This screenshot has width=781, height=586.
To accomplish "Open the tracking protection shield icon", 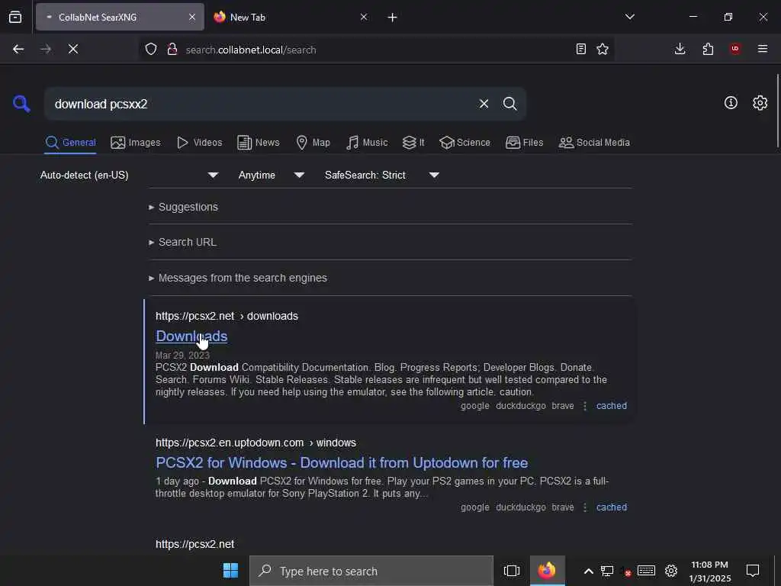I will 151,49.
